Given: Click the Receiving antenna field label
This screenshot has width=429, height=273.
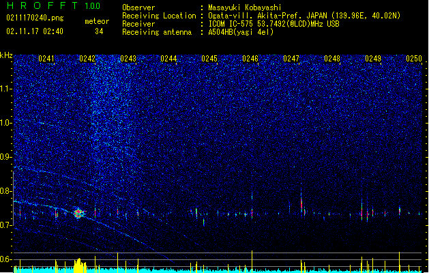Looking at the screenshot, I should click(x=157, y=32).
